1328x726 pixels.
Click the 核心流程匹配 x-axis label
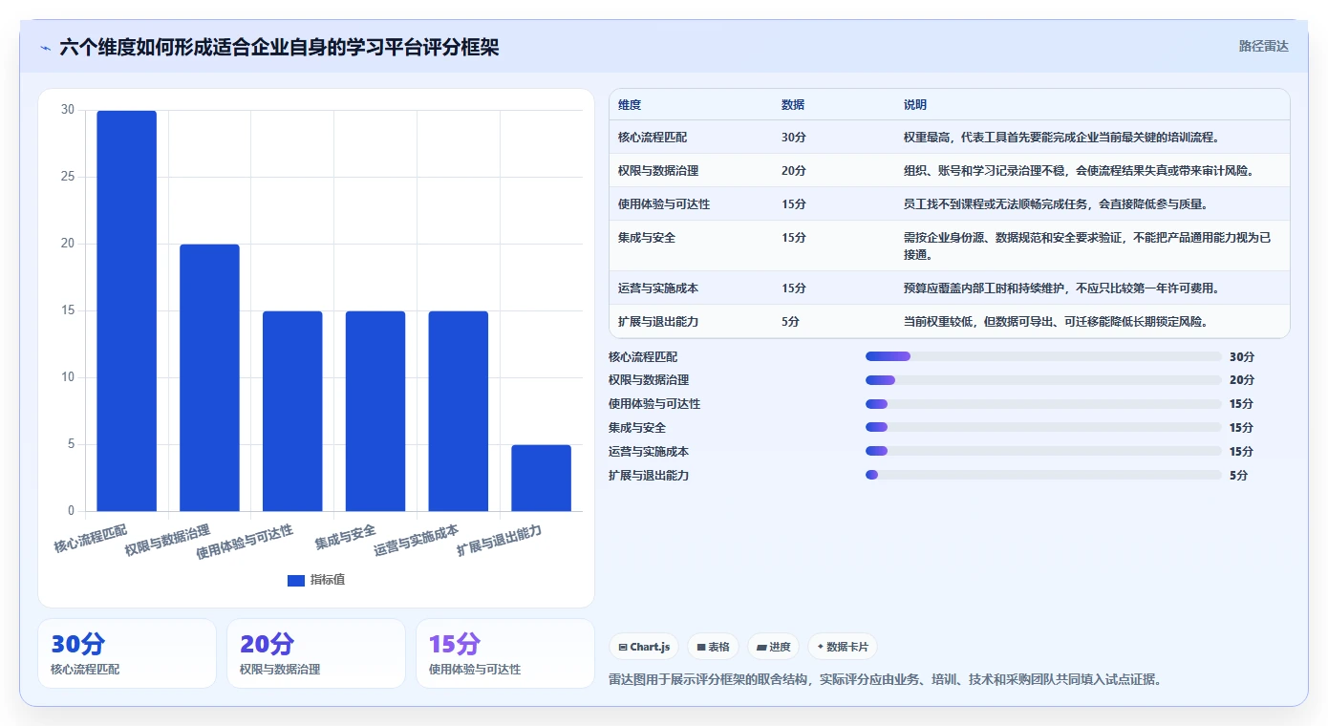pyautogui.click(x=90, y=539)
